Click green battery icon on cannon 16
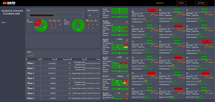The height and width of the screenshot is (102, 215). pyautogui.click(x=171, y=52)
